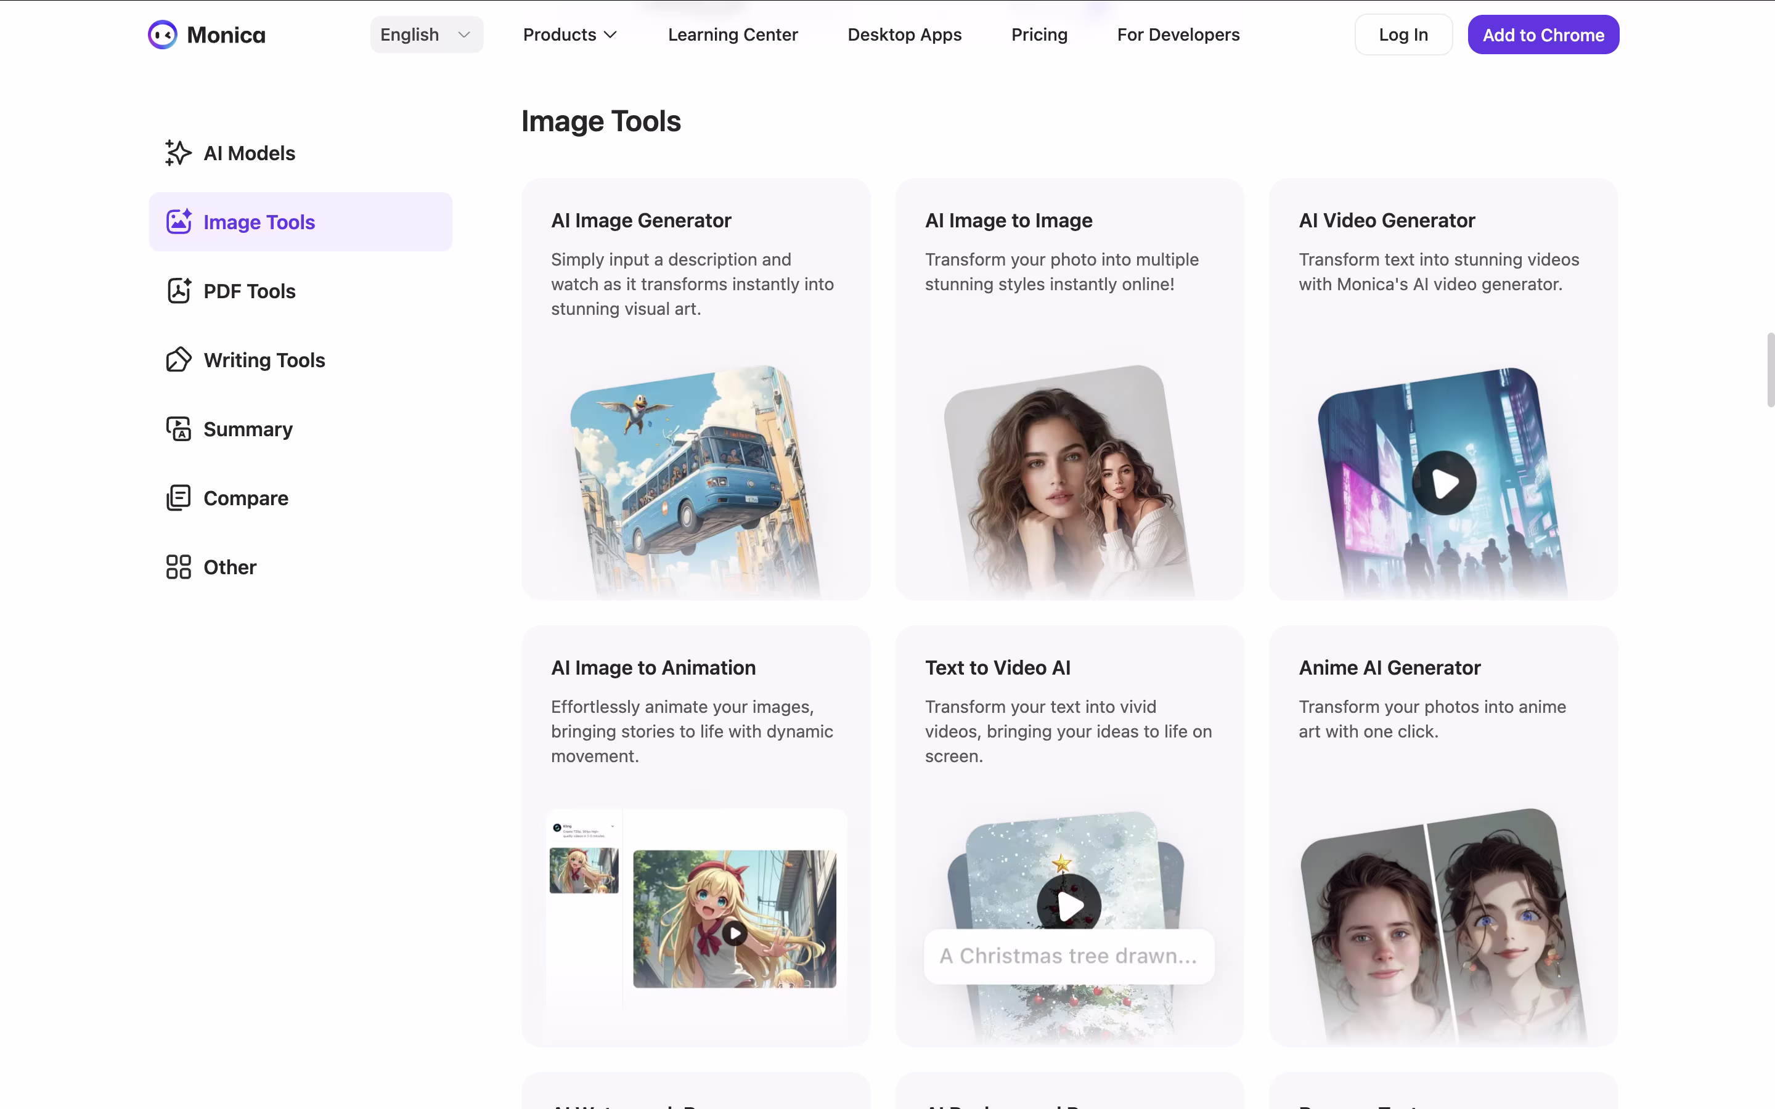The height and width of the screenshot is (1109, 1775).
Task: Open the AI Image Generator bus thumbnail
Action: point(695,481)
